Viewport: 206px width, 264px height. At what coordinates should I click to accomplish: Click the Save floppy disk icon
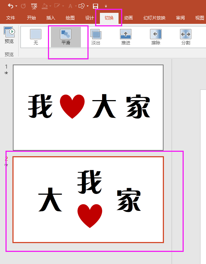point(95,6)
